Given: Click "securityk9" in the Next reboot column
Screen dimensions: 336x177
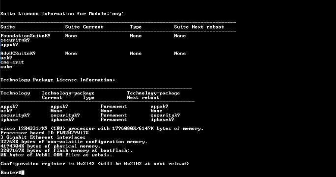Looking at the screenshot, I should click(165, 115).
